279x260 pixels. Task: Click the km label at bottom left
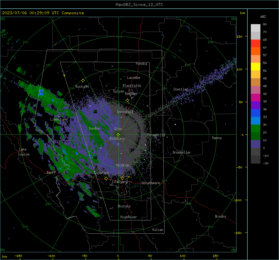click(4, 257)
